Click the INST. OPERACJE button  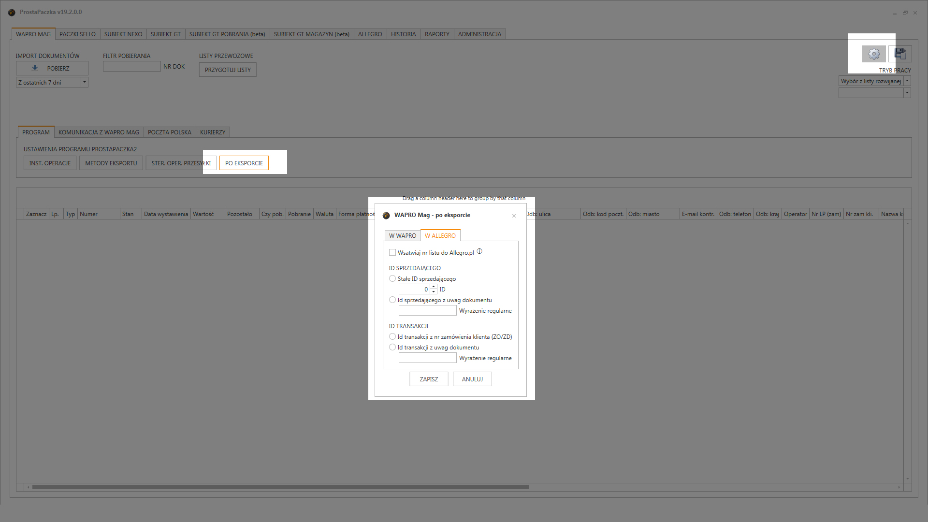(x=50, y=163)
